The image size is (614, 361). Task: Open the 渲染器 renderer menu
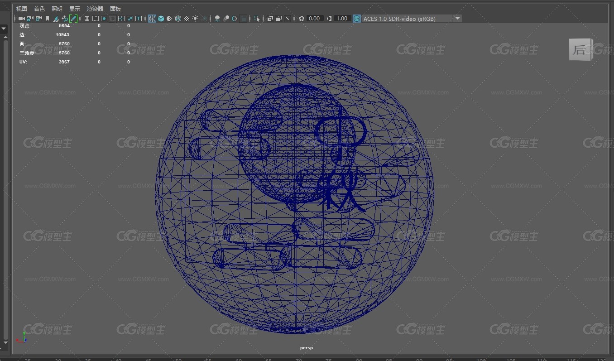pyautogui.click(x=95, y=9)
